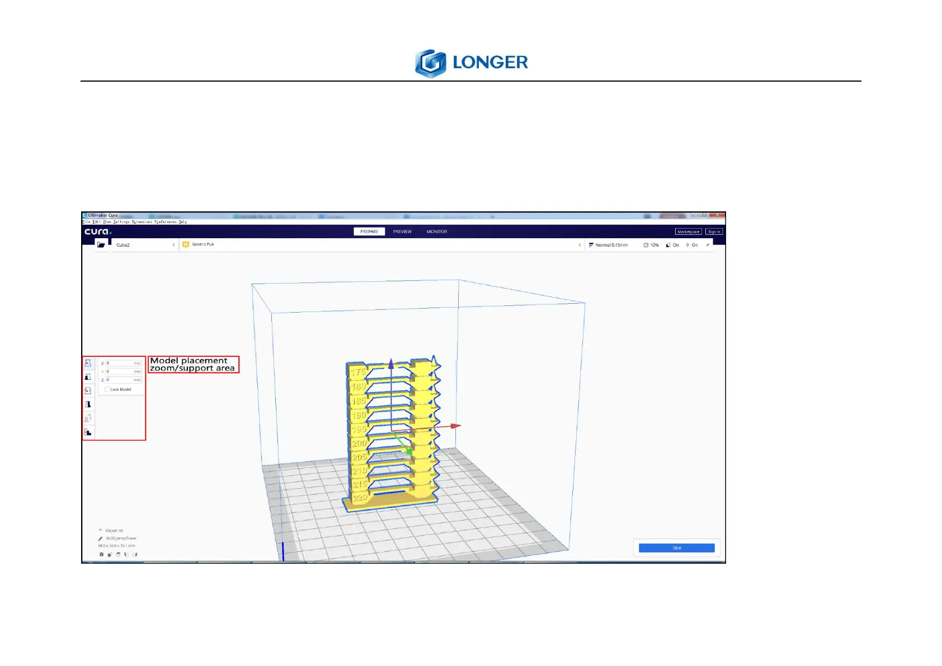Viewport: 942px width, 666px height.
Task: Click the Slice button
Action: click(677, 548)
